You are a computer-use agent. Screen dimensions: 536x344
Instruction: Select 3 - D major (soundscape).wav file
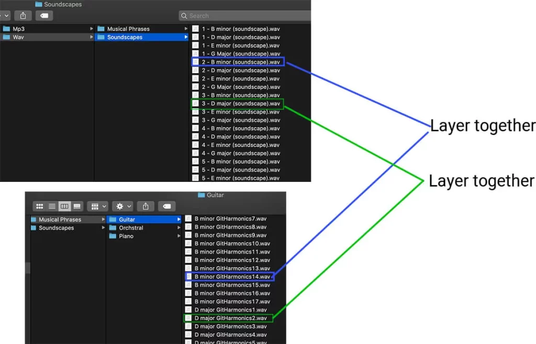(x=241, y=104)
